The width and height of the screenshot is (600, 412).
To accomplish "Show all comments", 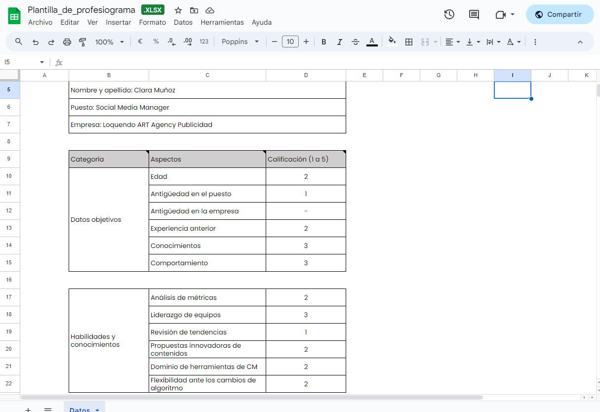I will tap(474, 14).
